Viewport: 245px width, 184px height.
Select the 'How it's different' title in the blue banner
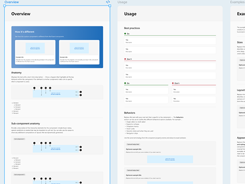tap(24, 32)
